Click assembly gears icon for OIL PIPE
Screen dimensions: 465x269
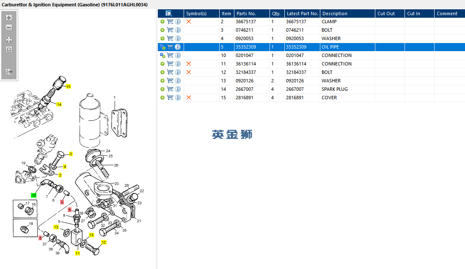(x=162, y=47)
